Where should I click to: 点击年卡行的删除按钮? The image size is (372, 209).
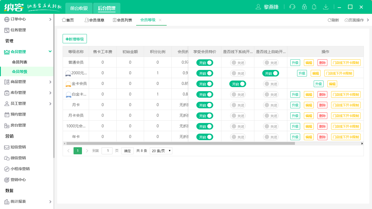(x=322, y=137)
